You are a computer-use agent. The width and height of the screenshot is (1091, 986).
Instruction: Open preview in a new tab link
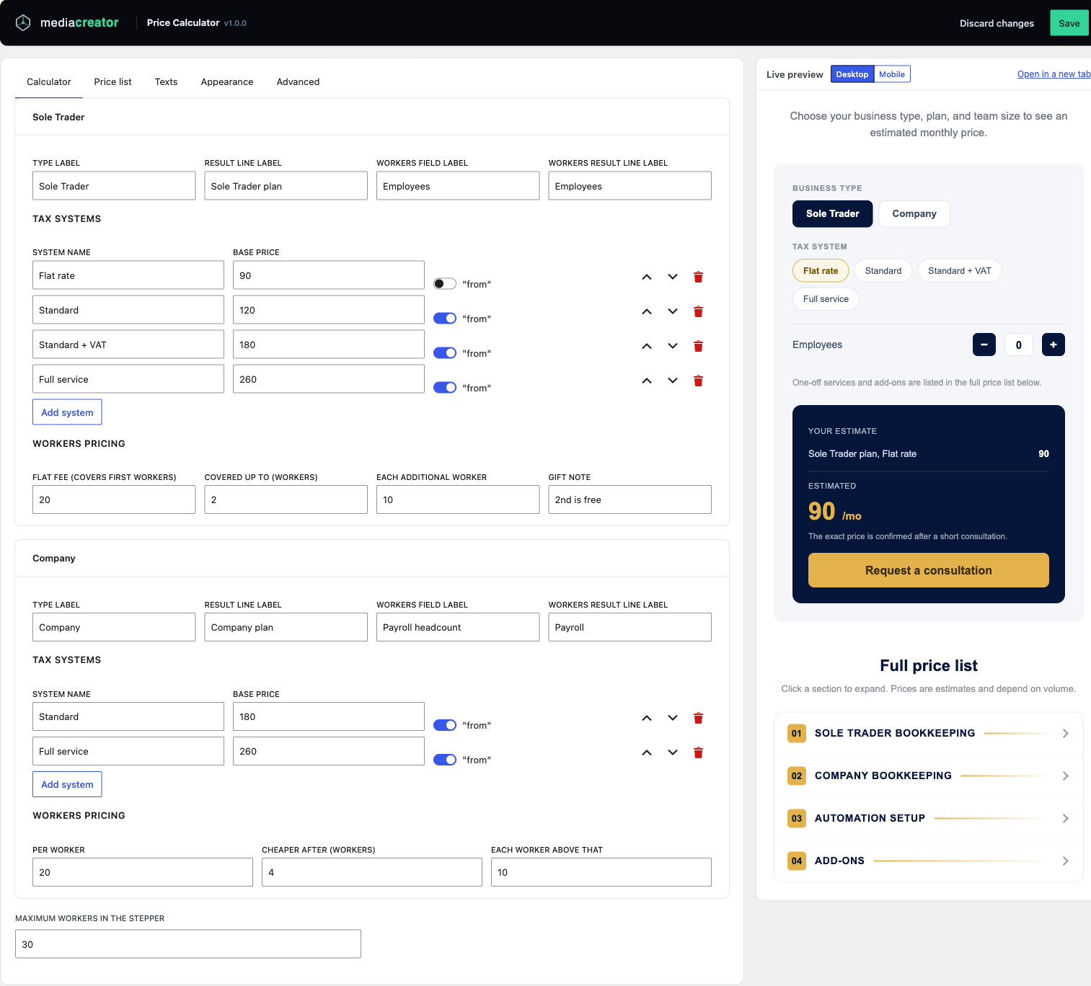[x=1054, y=74]
